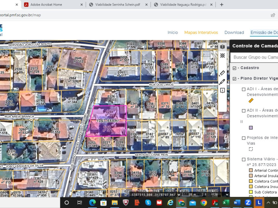Image resolution: width=278 pixels, height=208 pixels.
Task: Expand the coordinates format dropdown arrow
Action: pyautogui.click(x=179, y=194)
